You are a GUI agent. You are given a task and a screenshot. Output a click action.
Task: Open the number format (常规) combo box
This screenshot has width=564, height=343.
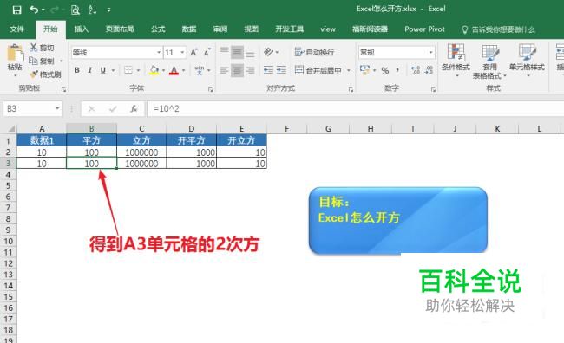pos(397,53)
